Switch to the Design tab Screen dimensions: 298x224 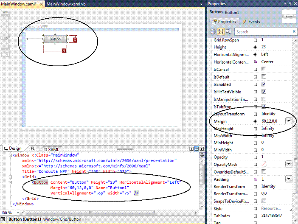click(13, 148)
